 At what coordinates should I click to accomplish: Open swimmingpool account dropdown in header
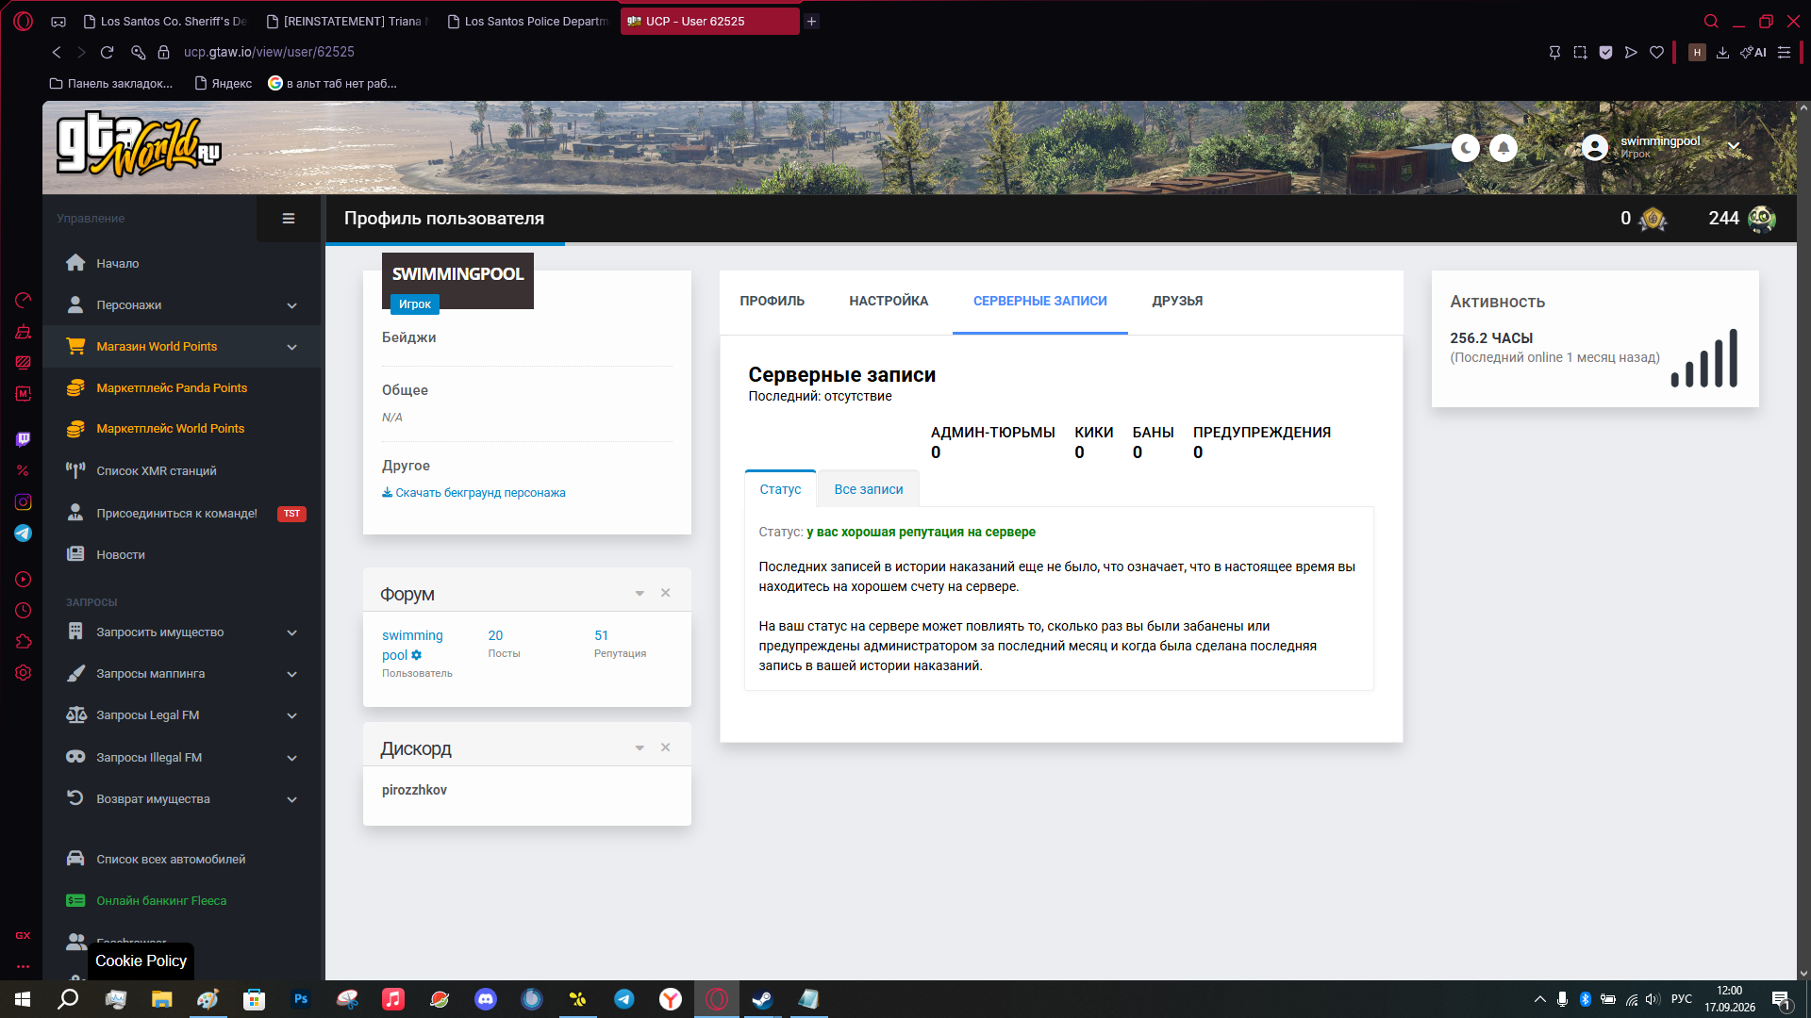(x=1660, y=147)
